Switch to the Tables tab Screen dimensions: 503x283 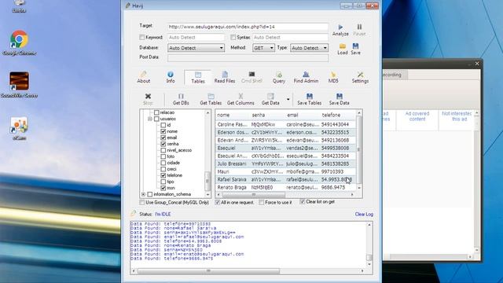(x=198, y=78)
